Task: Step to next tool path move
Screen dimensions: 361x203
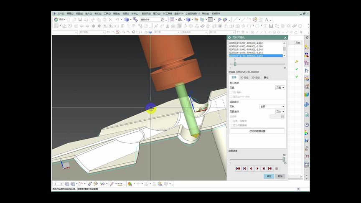Action: [264, 168]
